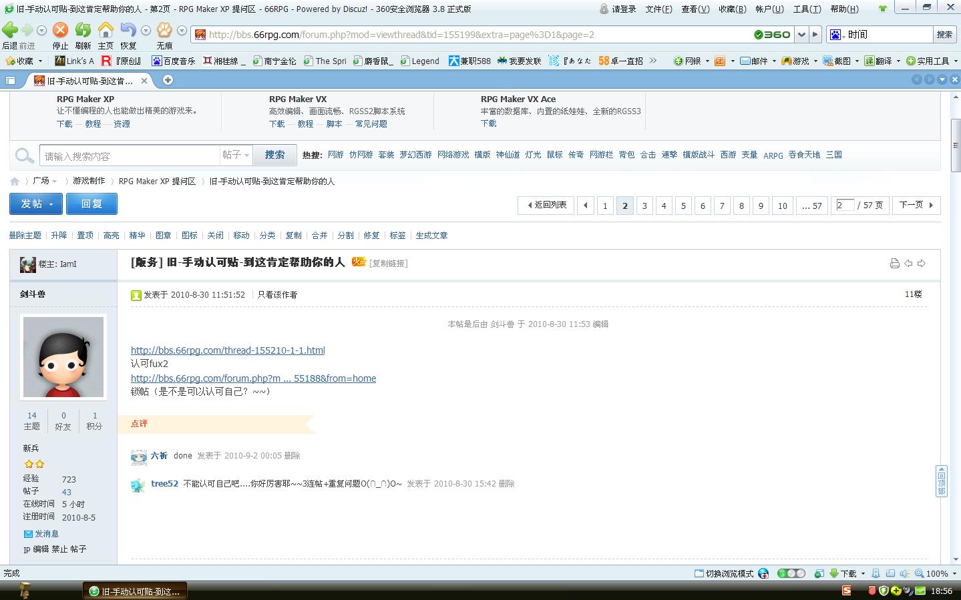This screenshot has width=961, height=600.
Task: Click the printer icon in the post header
Action: [x=894, y=264]
